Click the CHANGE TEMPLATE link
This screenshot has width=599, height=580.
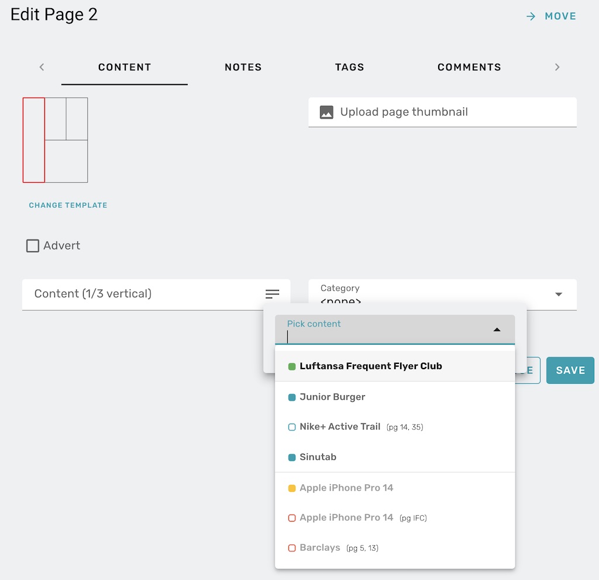(x=67, y=205)
